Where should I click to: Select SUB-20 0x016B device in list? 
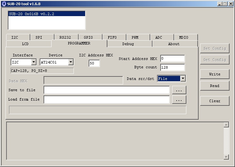46,14
